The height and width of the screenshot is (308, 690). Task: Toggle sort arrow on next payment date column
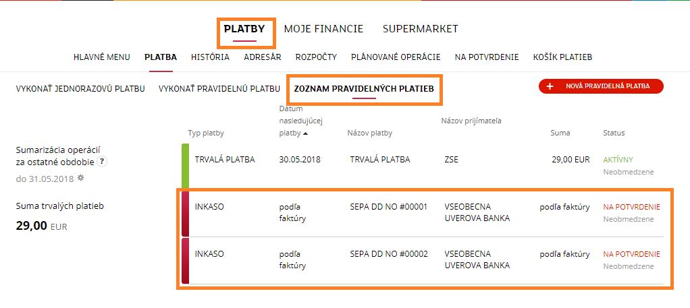[x=305, y=133]
